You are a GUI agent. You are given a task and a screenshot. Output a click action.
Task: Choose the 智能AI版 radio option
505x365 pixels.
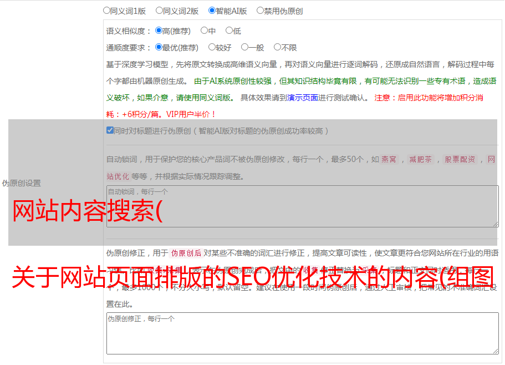coord(212,11)
